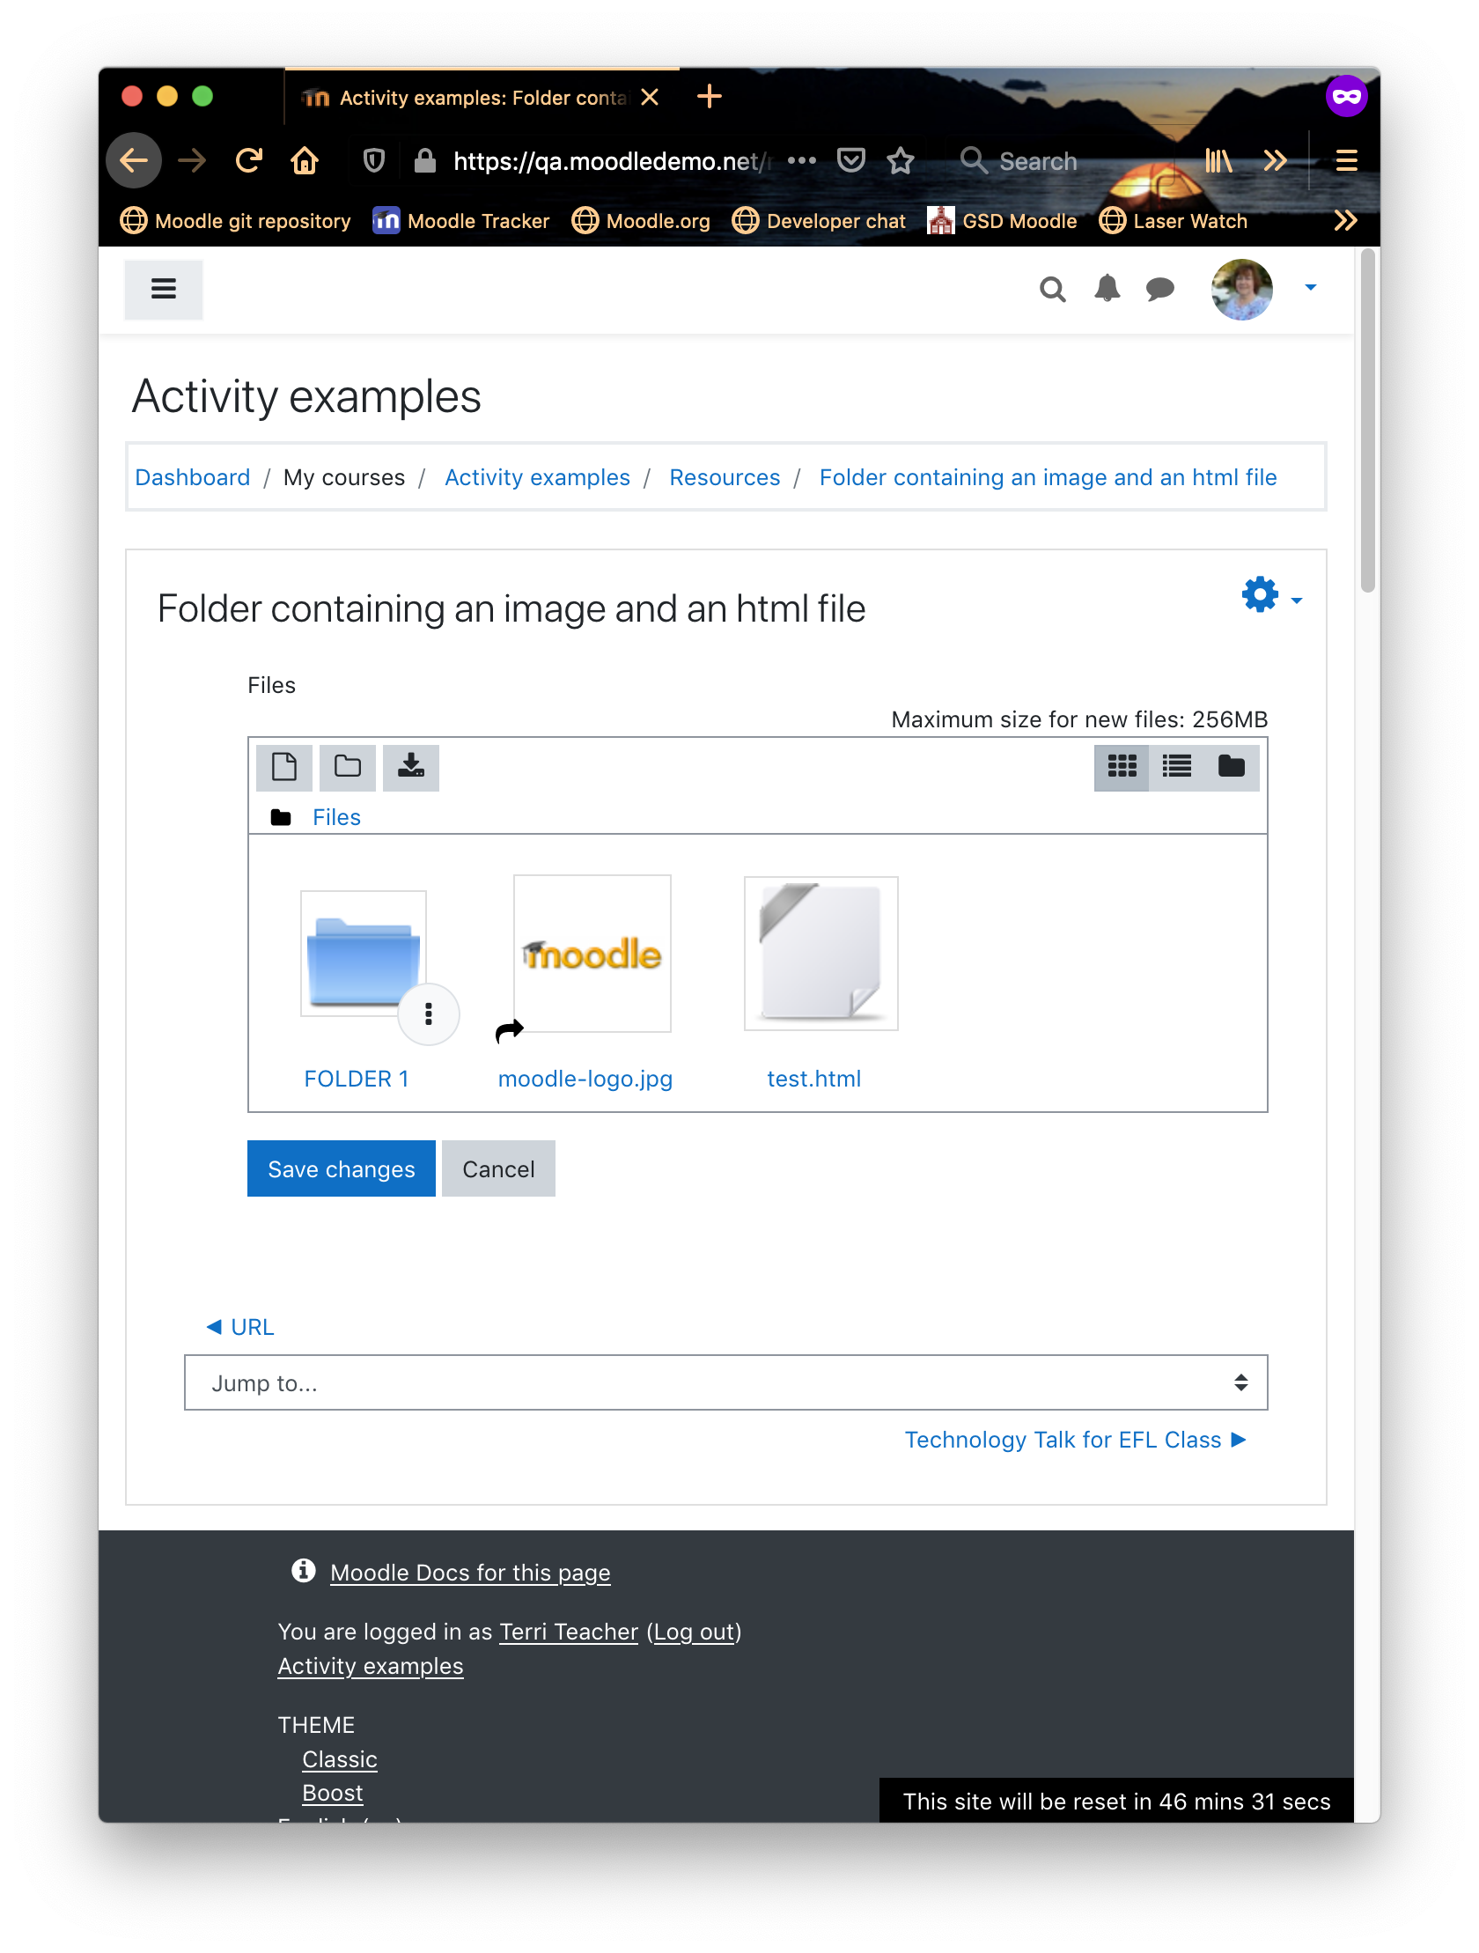Go to Dashboard in the breadcrumb

coord(193,476)
